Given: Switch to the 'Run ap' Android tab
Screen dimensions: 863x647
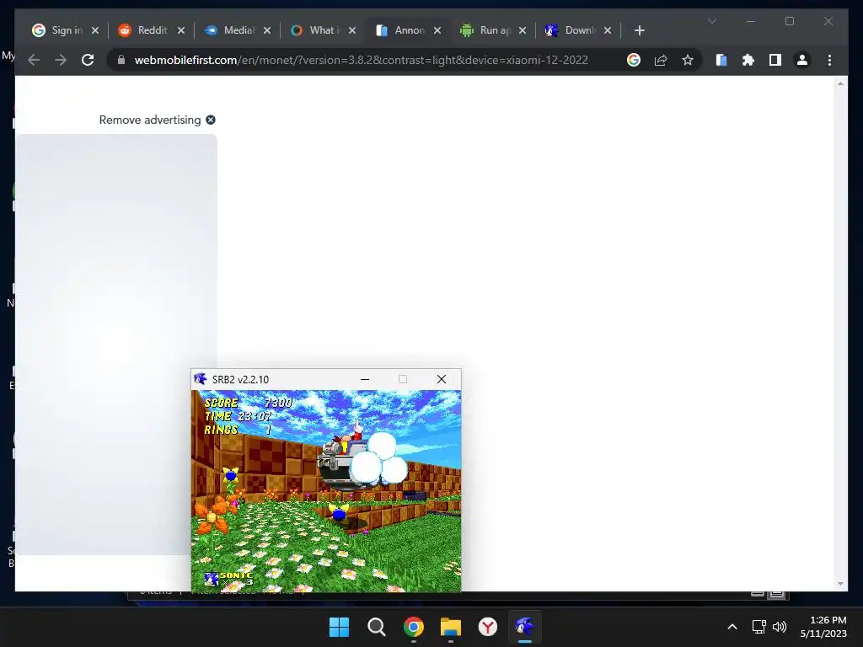Looking at the screenshot, I should (486, 30).
